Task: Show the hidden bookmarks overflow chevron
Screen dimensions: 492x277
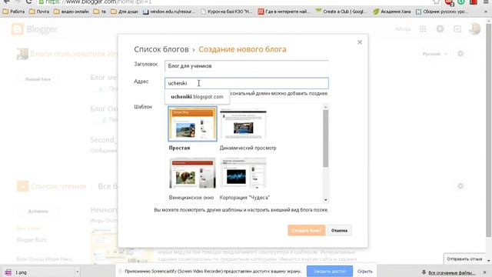Action: (x=486, y=12)
